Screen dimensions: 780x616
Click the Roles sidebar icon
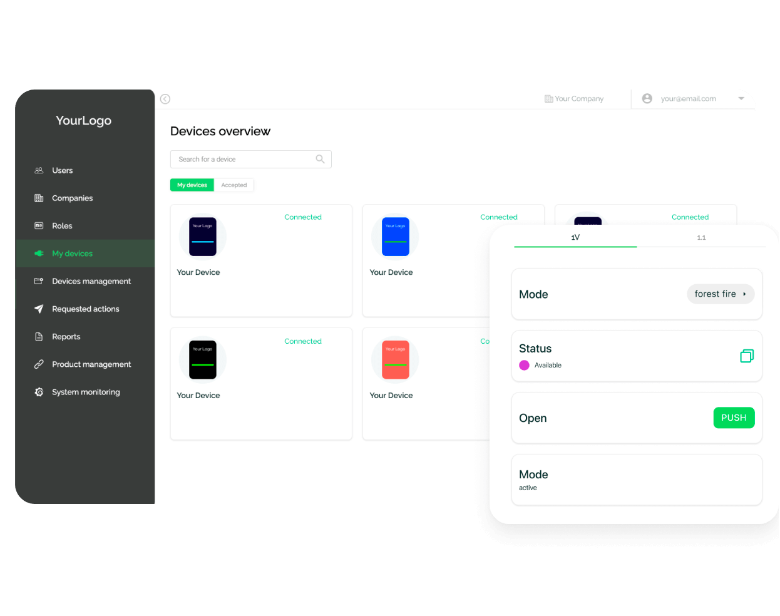coord(39,225)
